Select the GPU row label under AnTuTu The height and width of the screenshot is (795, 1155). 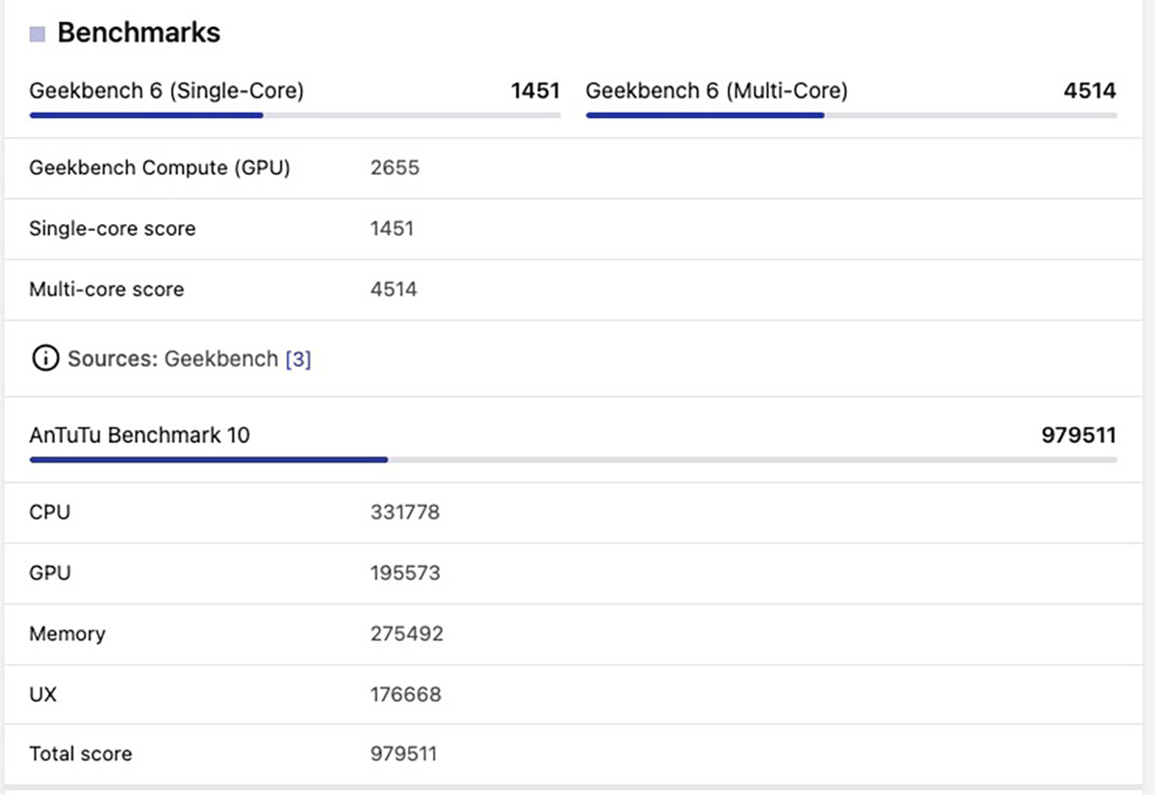click(x=50, y=574)
